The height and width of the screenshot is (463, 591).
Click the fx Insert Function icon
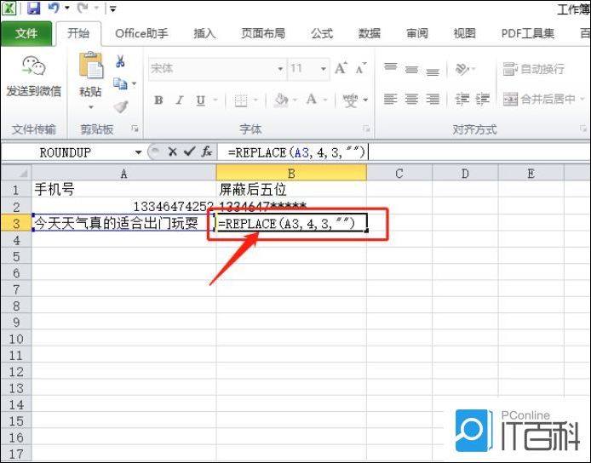207,151
